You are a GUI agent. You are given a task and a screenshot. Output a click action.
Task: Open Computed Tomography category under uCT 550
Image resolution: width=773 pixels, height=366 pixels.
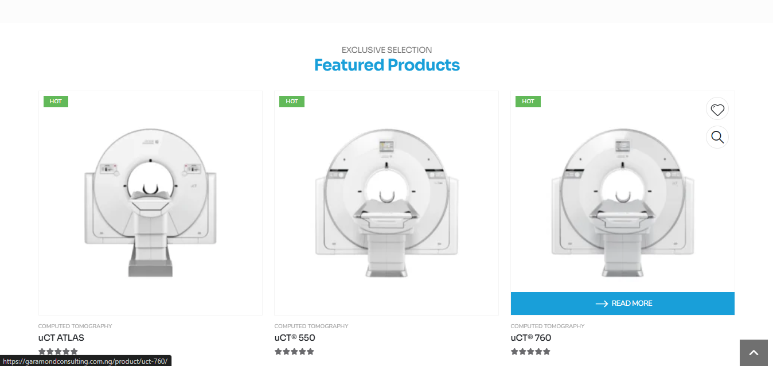point(311,326)
